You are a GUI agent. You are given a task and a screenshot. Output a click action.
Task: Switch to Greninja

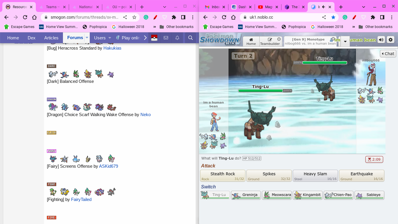point(246,195)
